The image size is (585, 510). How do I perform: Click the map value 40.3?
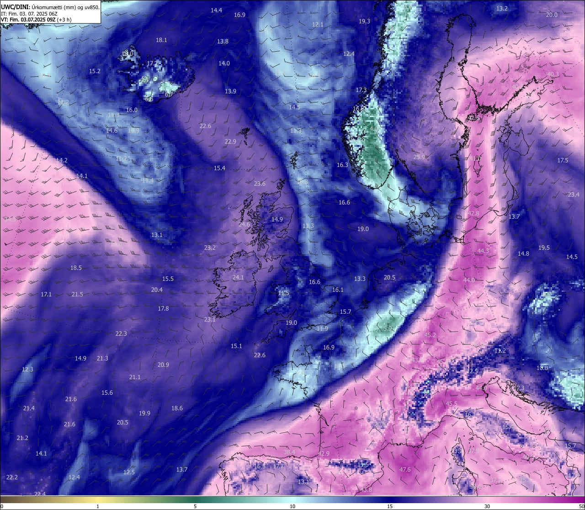coord(553,74)
